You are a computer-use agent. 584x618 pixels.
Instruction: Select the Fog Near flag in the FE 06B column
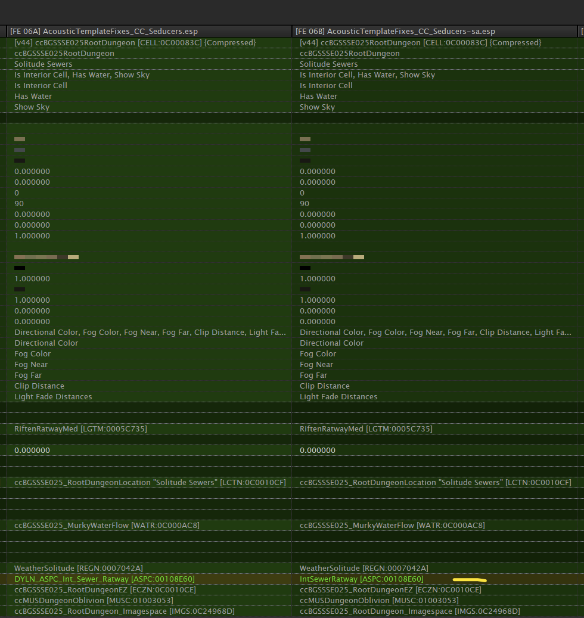tap(316, 365)
